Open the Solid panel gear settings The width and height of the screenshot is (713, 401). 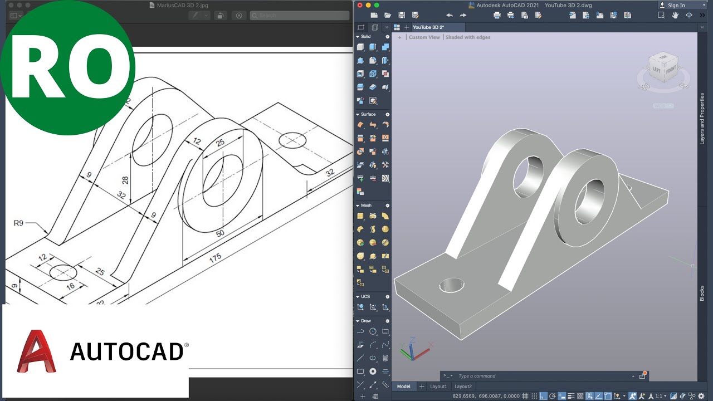point(388,37)
